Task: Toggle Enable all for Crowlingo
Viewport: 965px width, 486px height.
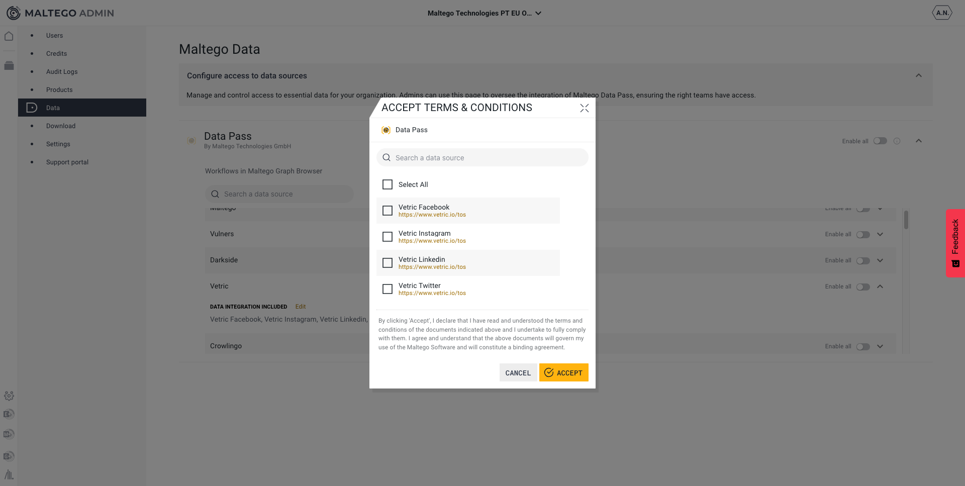Action: [x=863, y=347]
